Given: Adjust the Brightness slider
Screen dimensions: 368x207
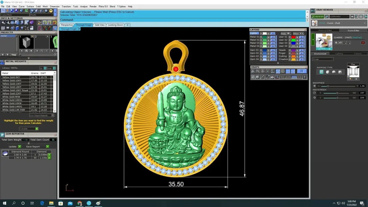Looking at the screenshot, I should click(x=337, y=86).
